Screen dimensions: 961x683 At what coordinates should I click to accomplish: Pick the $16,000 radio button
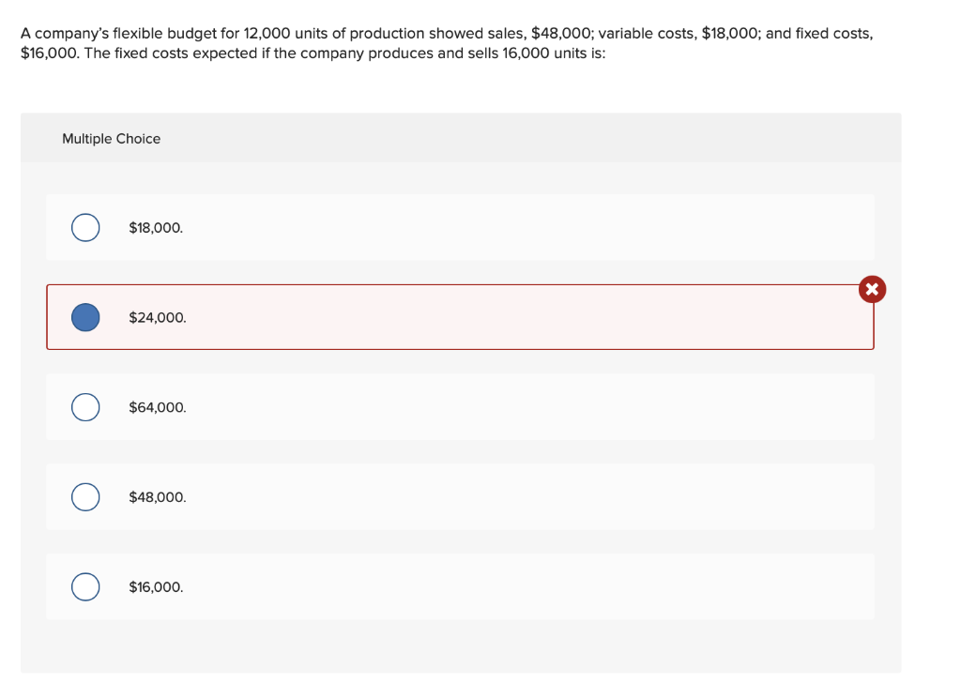click(x=85, y=587)
